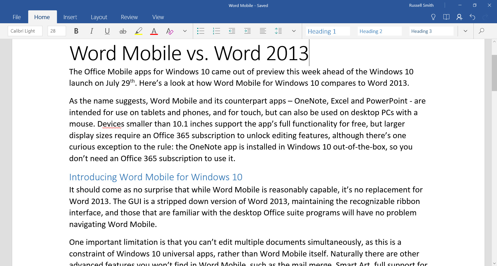Set paragraph alignment
The height and width of the screenshot is (266, 497).
[x=263, y=31]
